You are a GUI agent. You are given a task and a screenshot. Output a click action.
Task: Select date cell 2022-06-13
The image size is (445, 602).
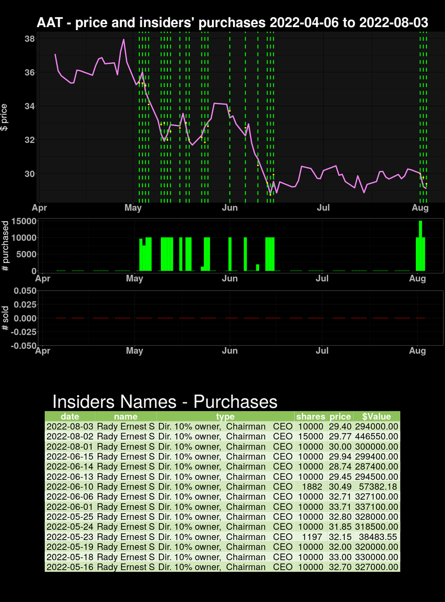(70, 477)
